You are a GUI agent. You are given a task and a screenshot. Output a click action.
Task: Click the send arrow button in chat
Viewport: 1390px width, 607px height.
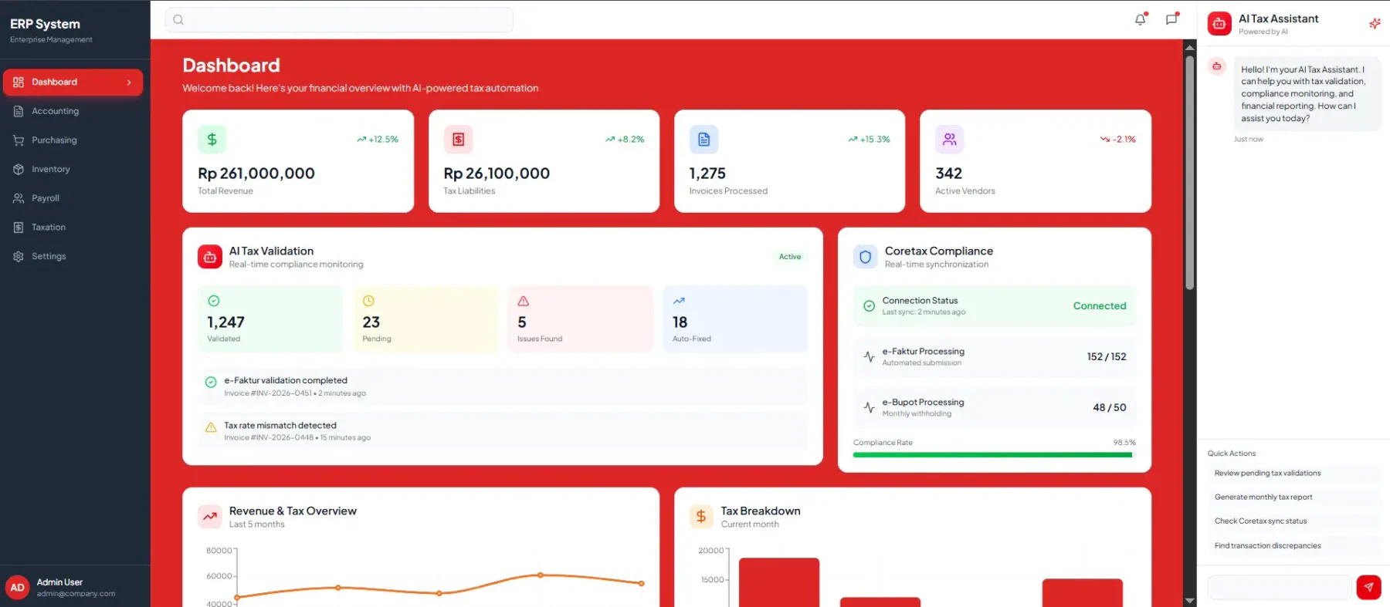click(x=1368, y=587)
